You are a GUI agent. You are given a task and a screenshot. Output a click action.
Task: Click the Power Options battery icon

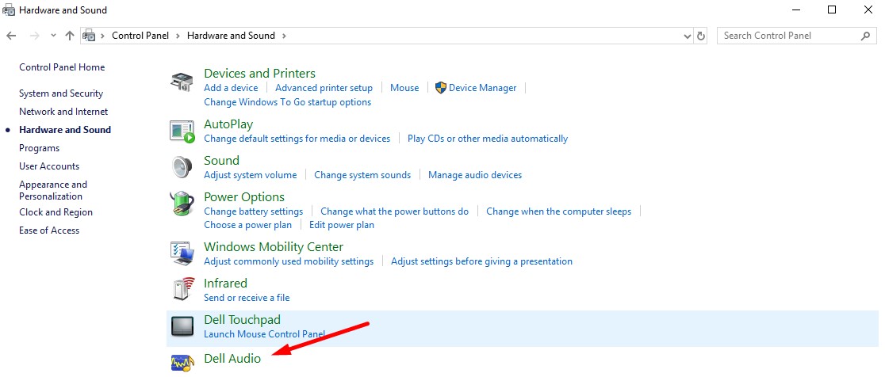tap(182, 204)
